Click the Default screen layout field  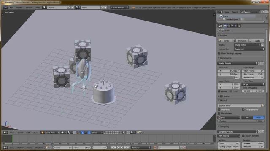57,8
